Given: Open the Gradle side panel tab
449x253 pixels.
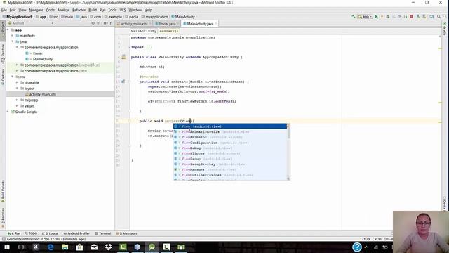Looking at the screenshot, I should pyautogui.click(x=445, y=29).
